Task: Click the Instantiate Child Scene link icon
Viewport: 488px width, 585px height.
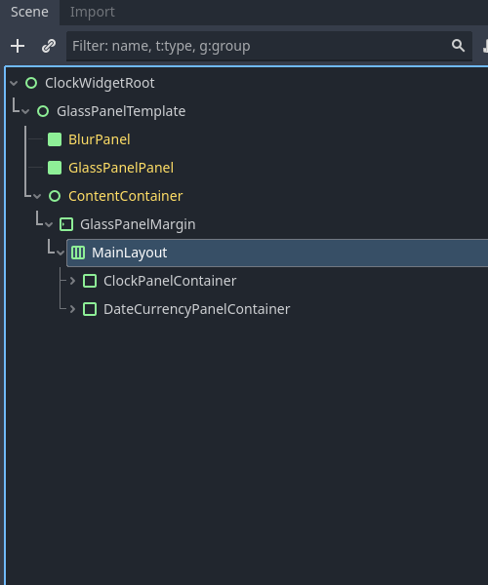Action: tap(49, 46)
